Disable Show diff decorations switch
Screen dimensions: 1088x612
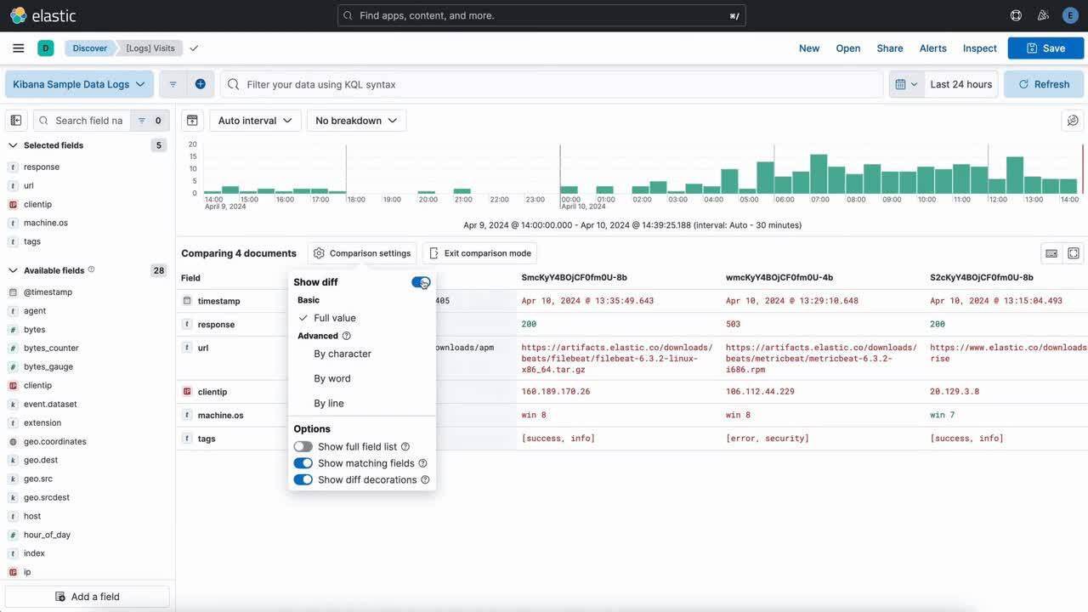click(303, 480)
